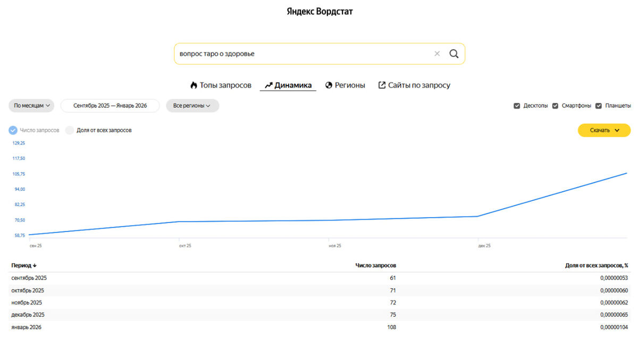Switch to the Топы запросов tab
The image size is (638, 343).
click(221, 85)
